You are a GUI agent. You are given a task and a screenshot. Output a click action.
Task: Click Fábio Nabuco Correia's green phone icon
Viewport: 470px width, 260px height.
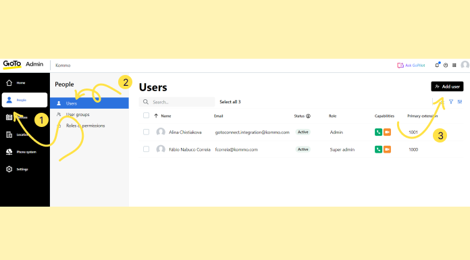(x=378, y=149)
